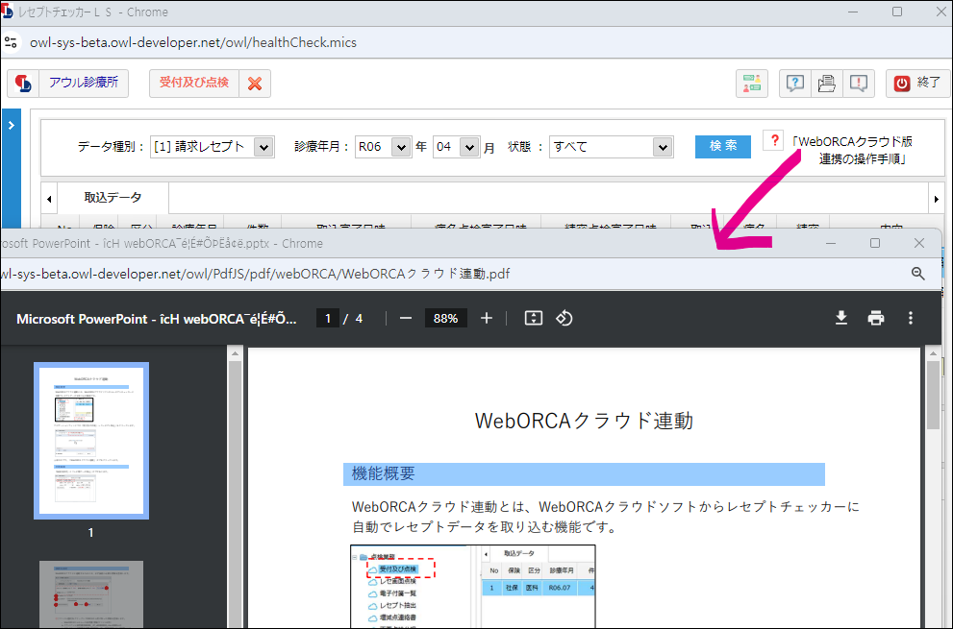Click the thumbnail pane scrollbar up arrow
This screenshot has width=953, height=629.
tap(235, 353)
